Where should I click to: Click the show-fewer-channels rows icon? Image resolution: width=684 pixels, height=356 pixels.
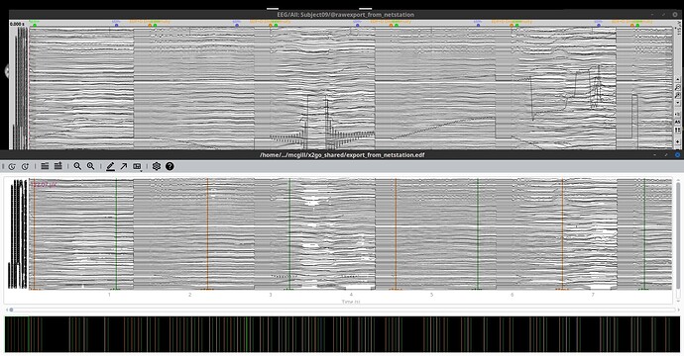point(45,166)
